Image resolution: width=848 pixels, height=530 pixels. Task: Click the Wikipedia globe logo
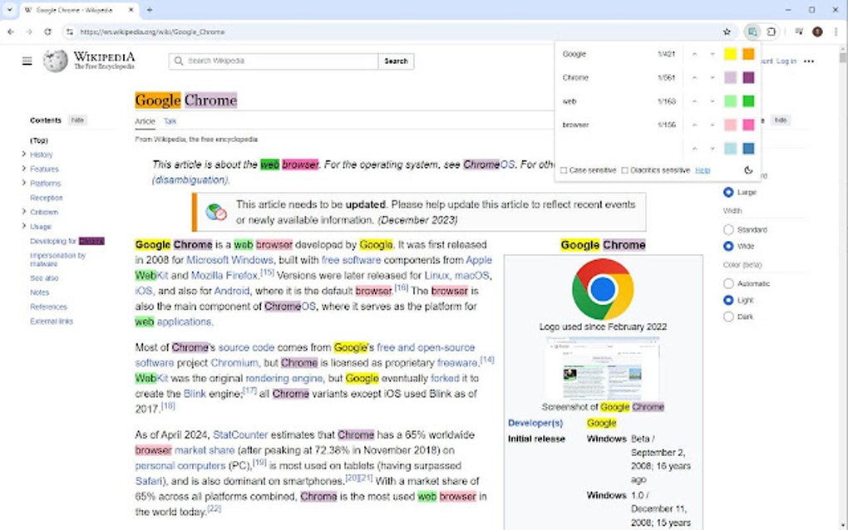(x=53, y=60)
